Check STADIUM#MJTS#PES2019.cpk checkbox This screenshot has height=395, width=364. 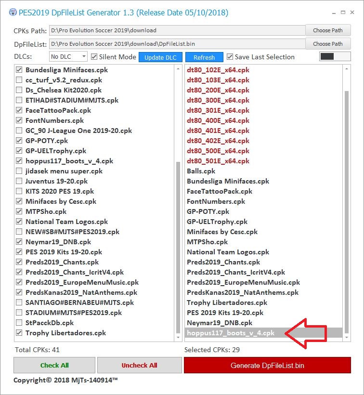pos(19,312)
